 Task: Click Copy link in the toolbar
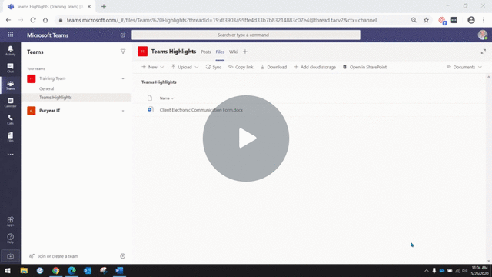tap(241, 67)
